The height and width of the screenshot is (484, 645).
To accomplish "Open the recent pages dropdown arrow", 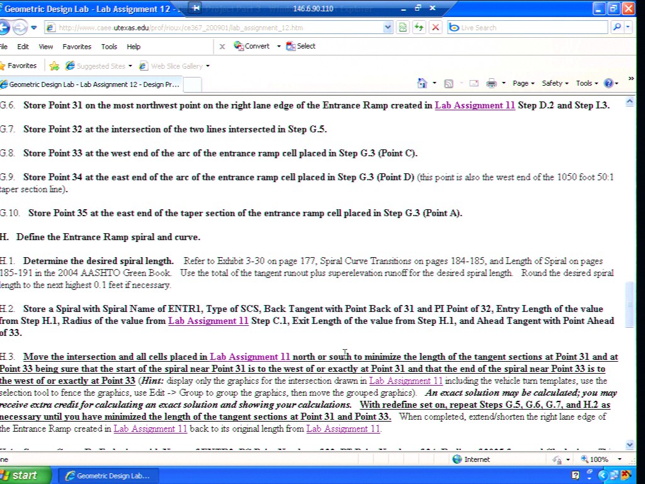I will 34,28.
